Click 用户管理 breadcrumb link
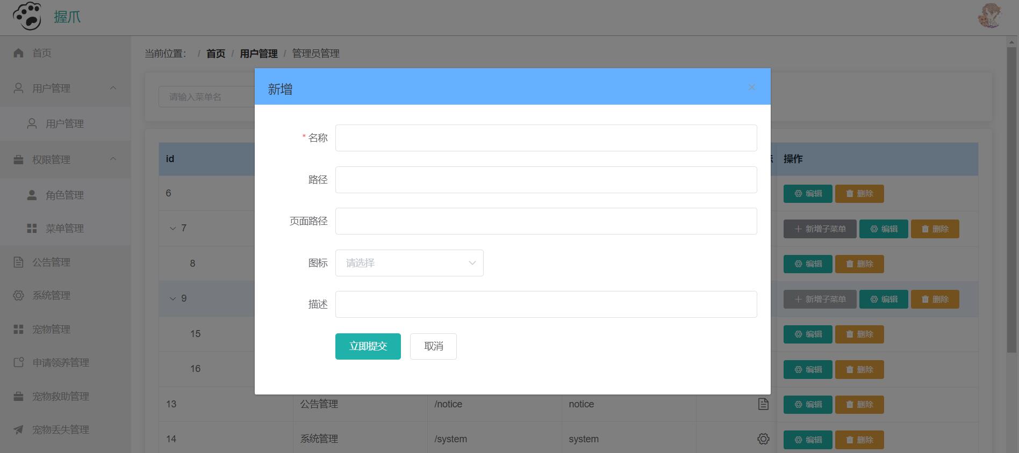Screen dimensions: 1019x453 click(x=259, y=54)
